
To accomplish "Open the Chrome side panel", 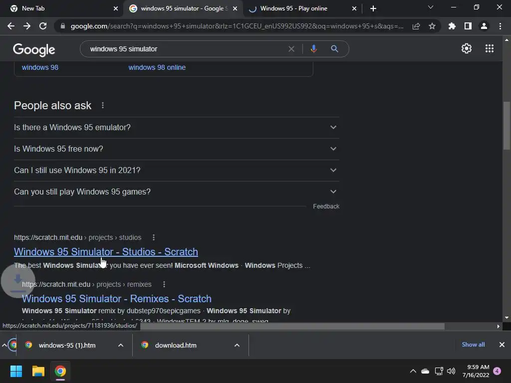I will pyautogui.click(x=468, y=26).
